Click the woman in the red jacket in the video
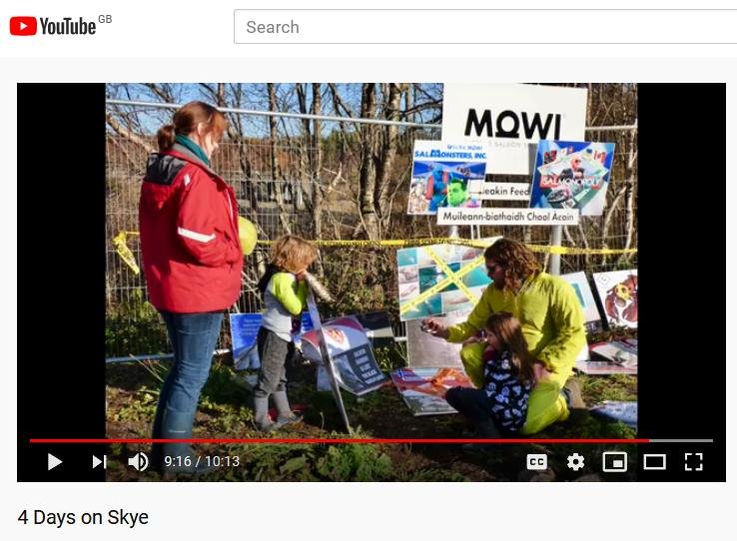 (x=192, y=268)
